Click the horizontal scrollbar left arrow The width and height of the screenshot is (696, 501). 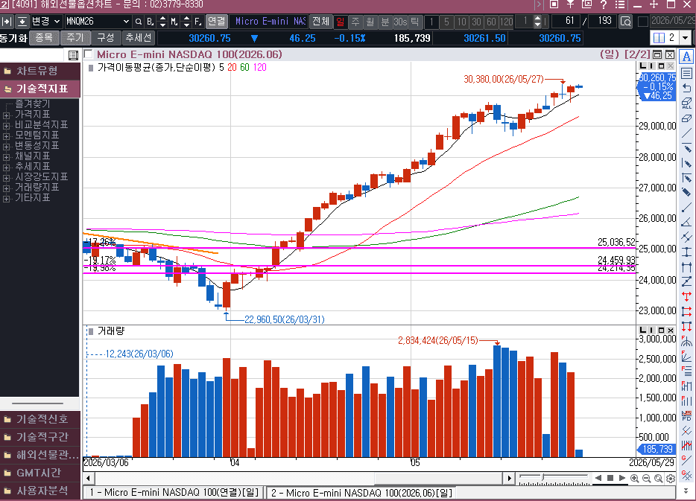[88, 479]
